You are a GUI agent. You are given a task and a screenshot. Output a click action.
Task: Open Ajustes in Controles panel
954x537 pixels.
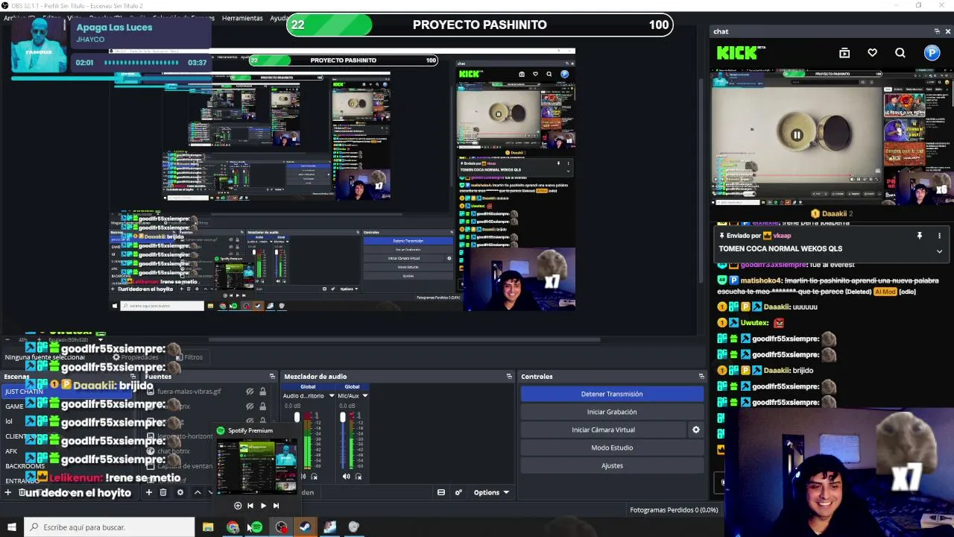(612, 465)
